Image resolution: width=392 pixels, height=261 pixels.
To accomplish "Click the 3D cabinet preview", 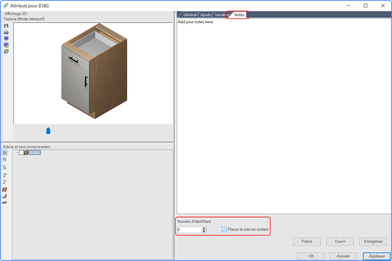I will (93, 73).
